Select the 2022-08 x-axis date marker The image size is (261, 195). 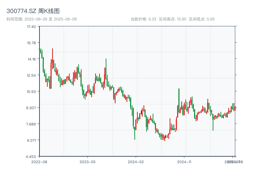pyautogui.click(x=39, y=162)
